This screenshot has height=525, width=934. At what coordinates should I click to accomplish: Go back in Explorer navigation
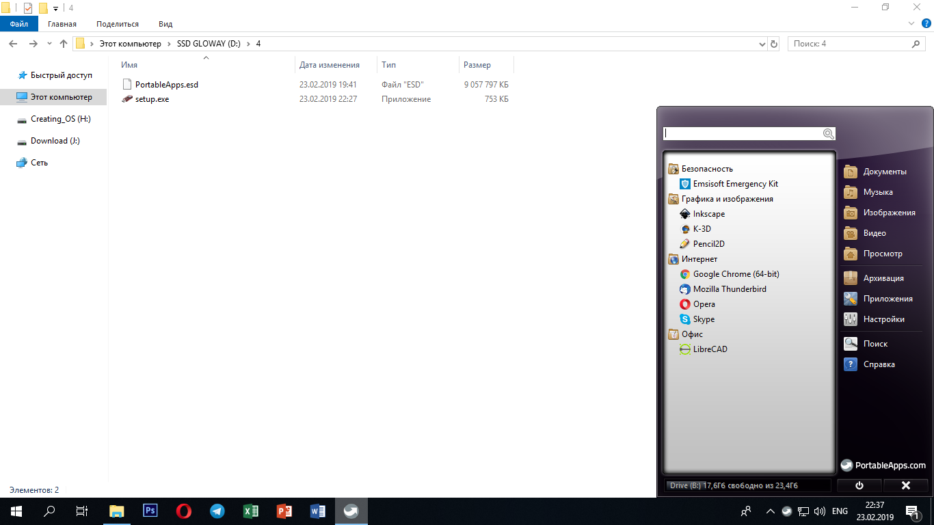[x=13, y=44]
